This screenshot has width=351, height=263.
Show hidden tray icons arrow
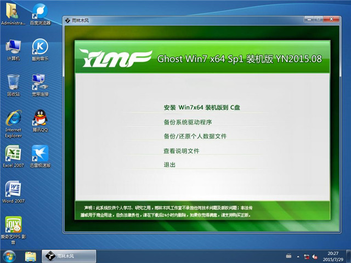click(298, 256)
